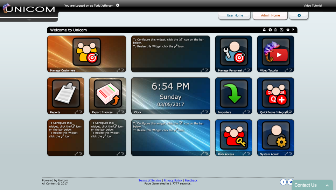Open dashboard settings gear in Welcome bar
Screen dimensions: 336x190
pos(288,30)
